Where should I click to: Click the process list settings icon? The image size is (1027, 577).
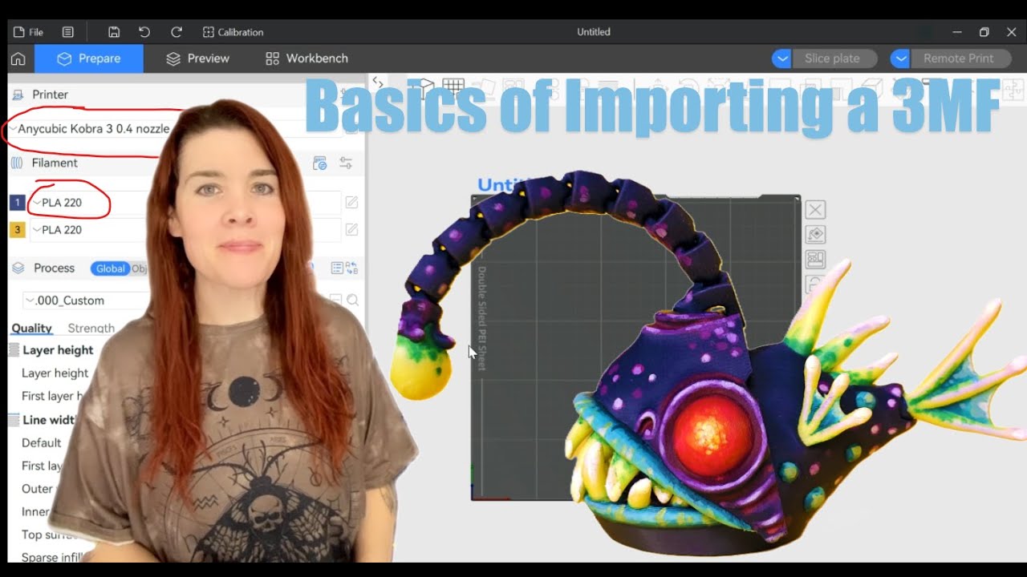click(337, 268)
